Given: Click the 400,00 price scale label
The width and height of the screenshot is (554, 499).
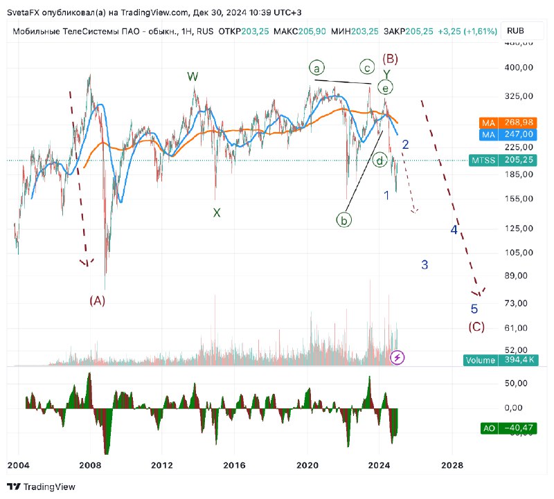Looking at the screenshot, I should 519,67.
